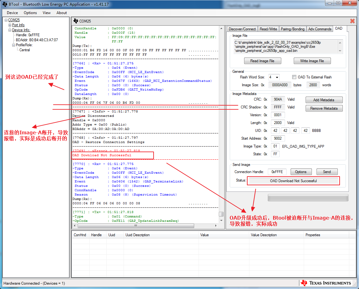The width and height of the screenshot is (359, 289).
Task: Collapse the COM25 tree node
Action: (x=6, y=20)
